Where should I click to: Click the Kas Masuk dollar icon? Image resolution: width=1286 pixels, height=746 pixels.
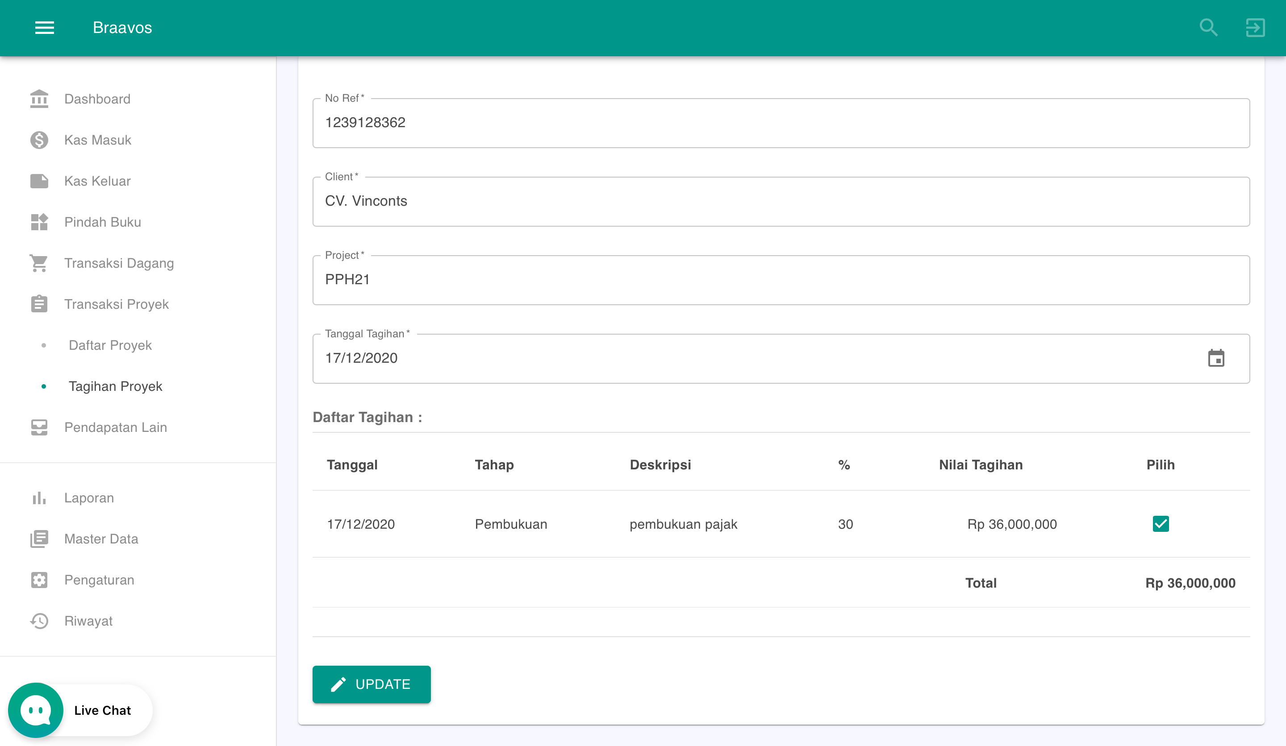click(x=39, y=140)
